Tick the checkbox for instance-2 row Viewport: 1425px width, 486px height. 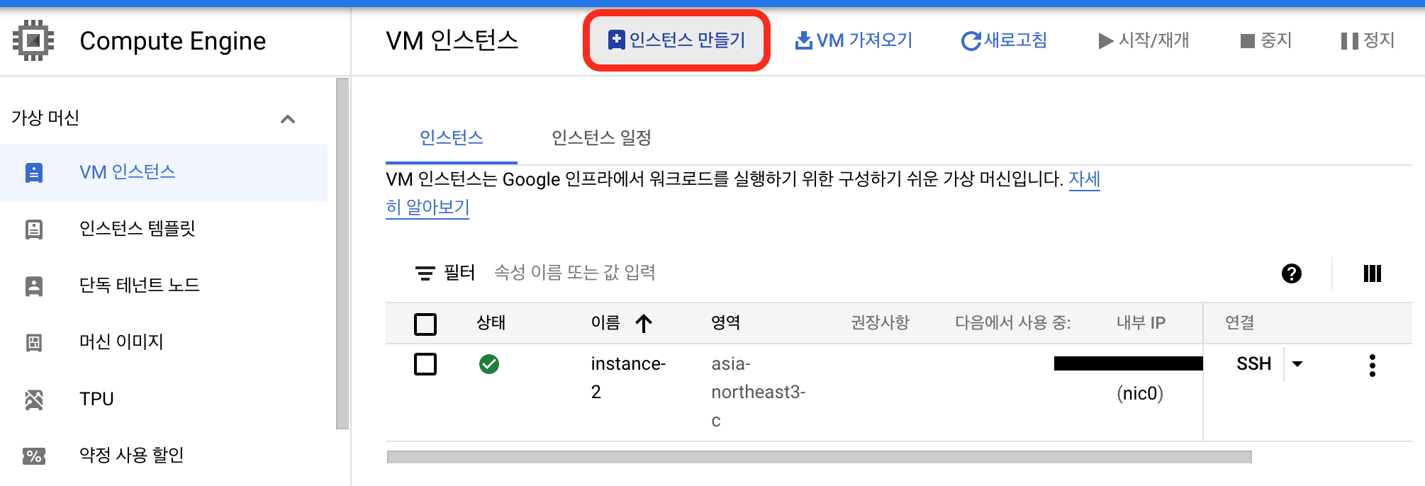pyautogui.click(x=425, y=364)
